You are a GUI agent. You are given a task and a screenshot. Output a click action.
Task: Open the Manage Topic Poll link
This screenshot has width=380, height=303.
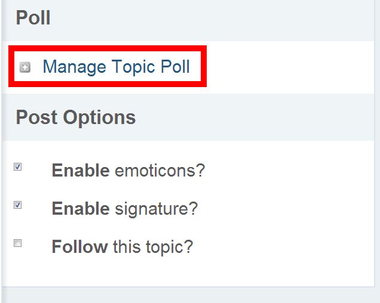(x=116, y=67)
